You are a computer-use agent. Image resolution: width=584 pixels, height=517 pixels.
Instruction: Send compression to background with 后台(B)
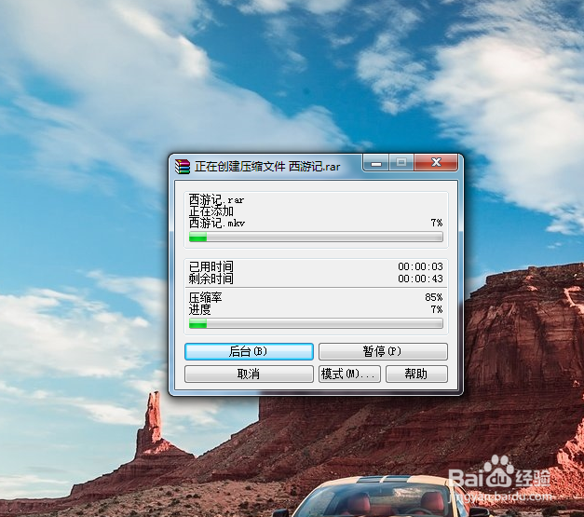coord(249,351)
